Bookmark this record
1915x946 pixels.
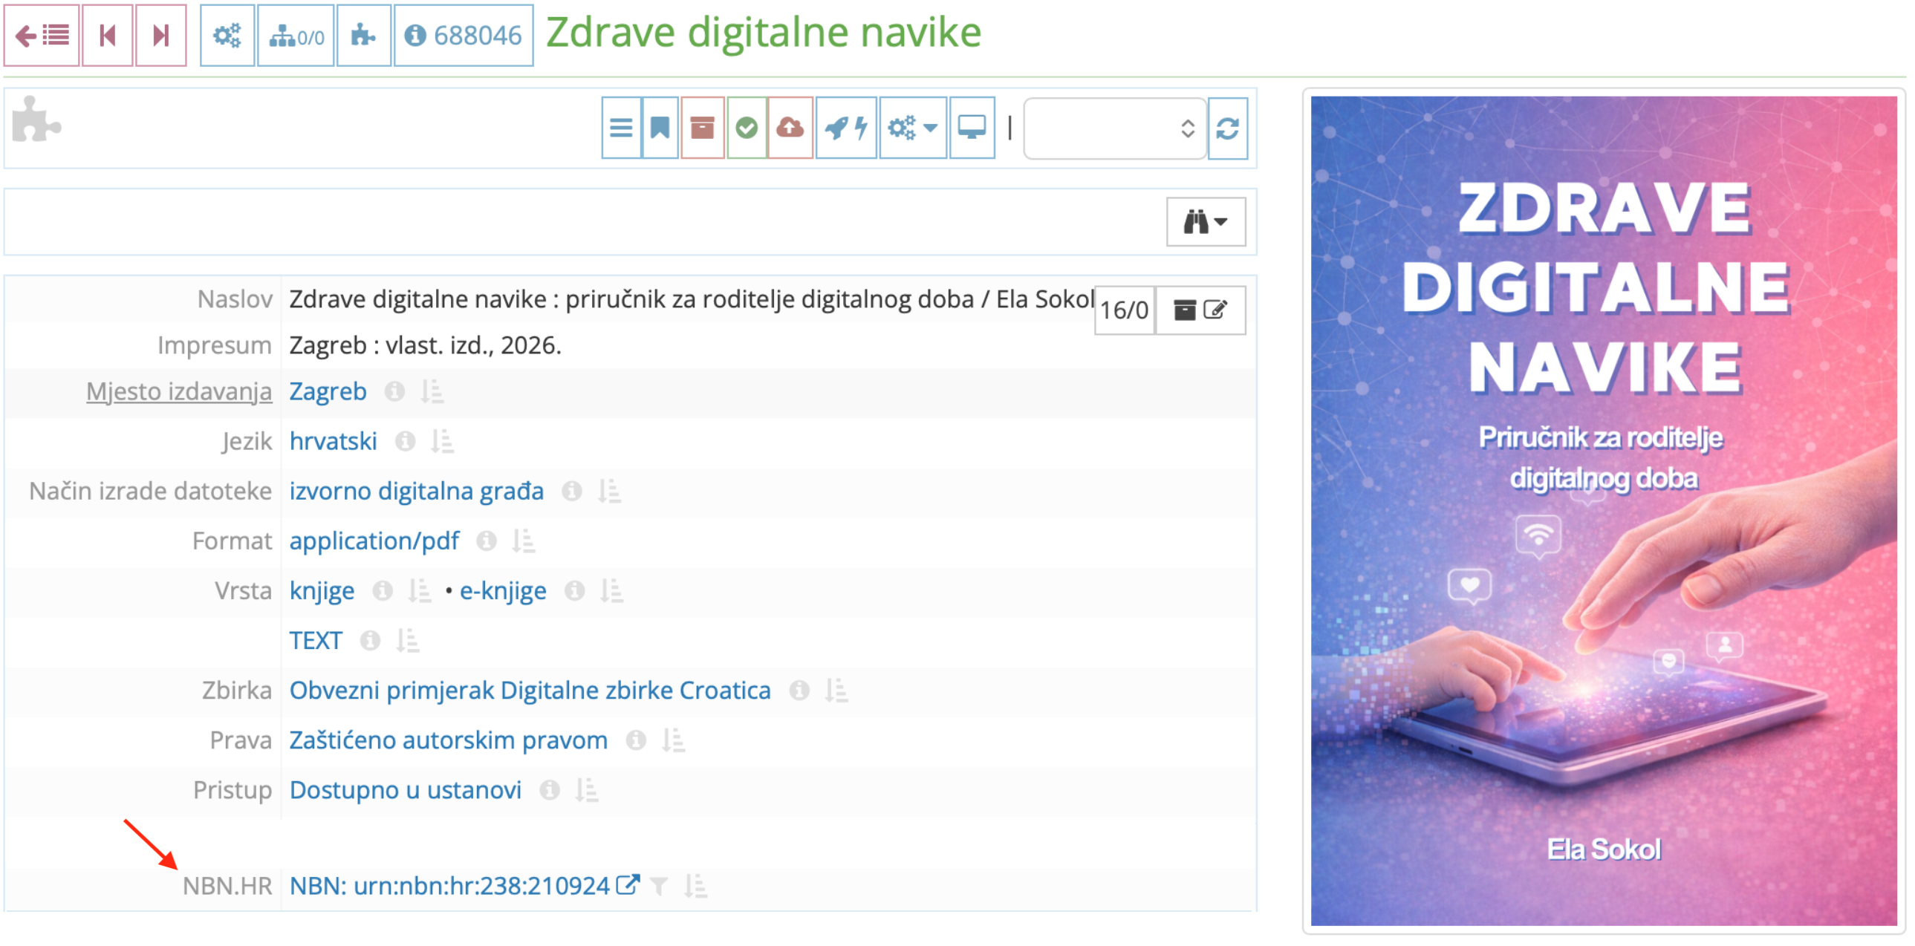pos(660,128)
